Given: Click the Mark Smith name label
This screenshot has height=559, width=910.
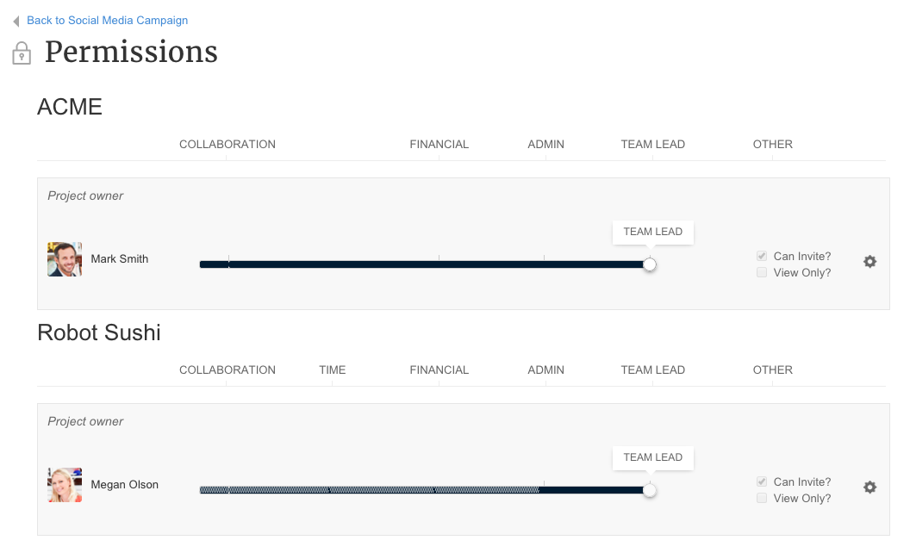Looking at the screenshot, I should pos(120,259).
